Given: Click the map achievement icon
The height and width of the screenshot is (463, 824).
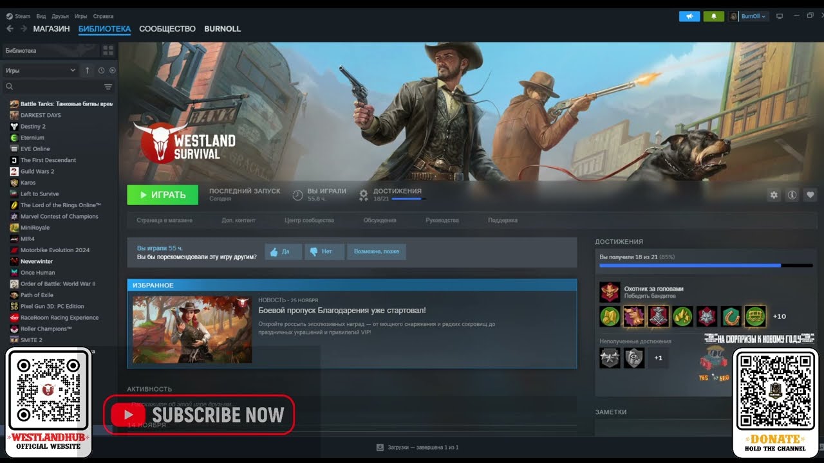Looking at the screenshot, I should pyautogui.click(x=610, y=316).
